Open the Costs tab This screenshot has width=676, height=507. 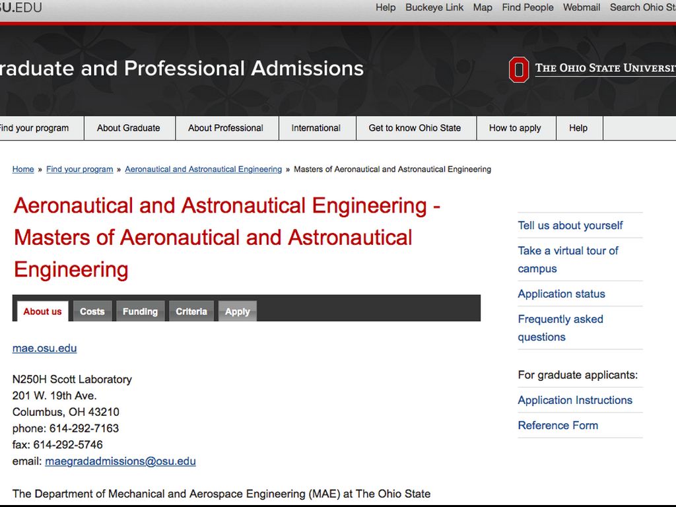click(x=92, y=312)
